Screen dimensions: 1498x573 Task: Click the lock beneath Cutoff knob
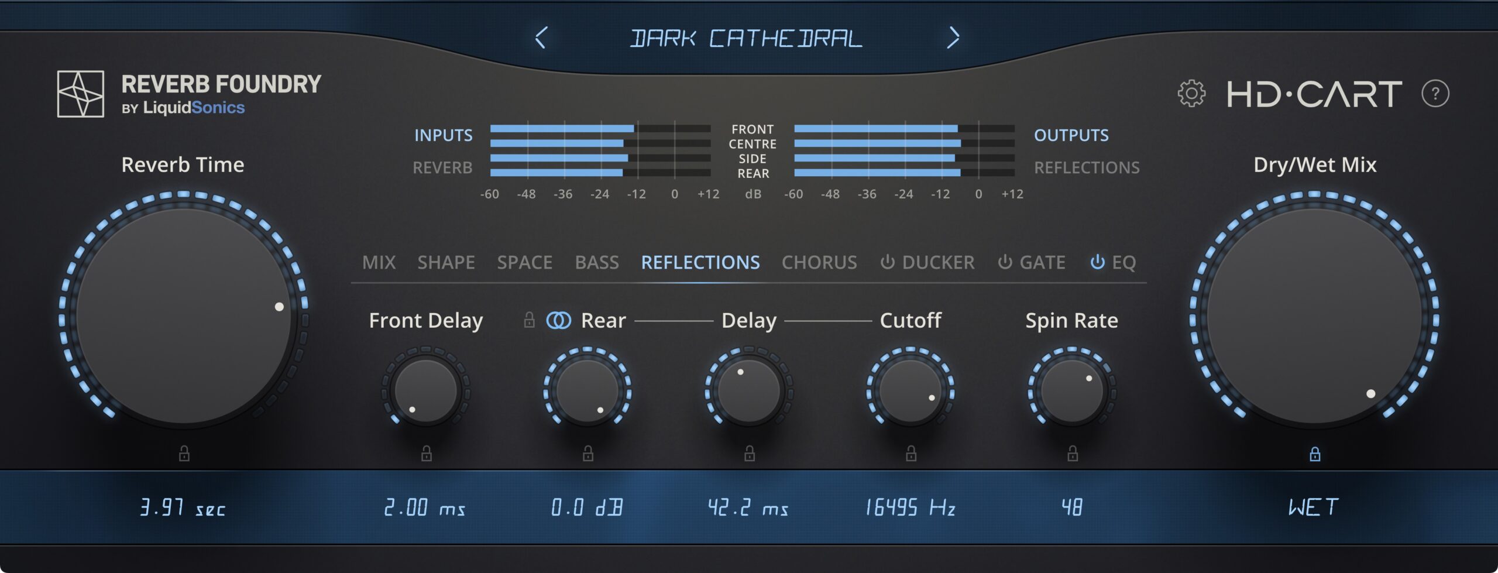click(x=911, y=453)
